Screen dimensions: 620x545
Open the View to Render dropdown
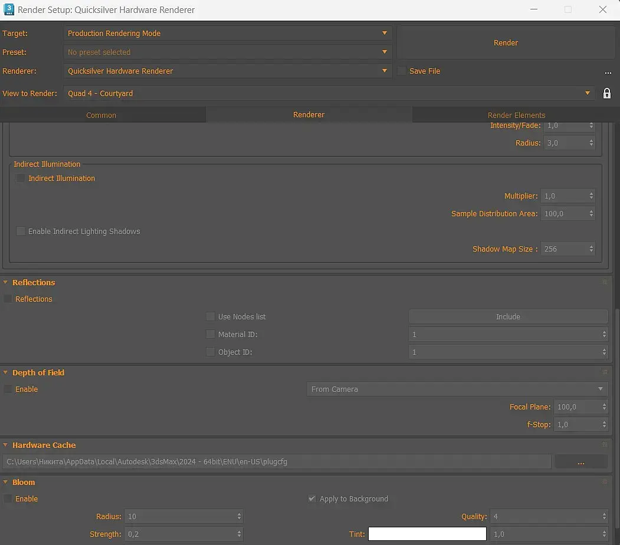point(329,94)
